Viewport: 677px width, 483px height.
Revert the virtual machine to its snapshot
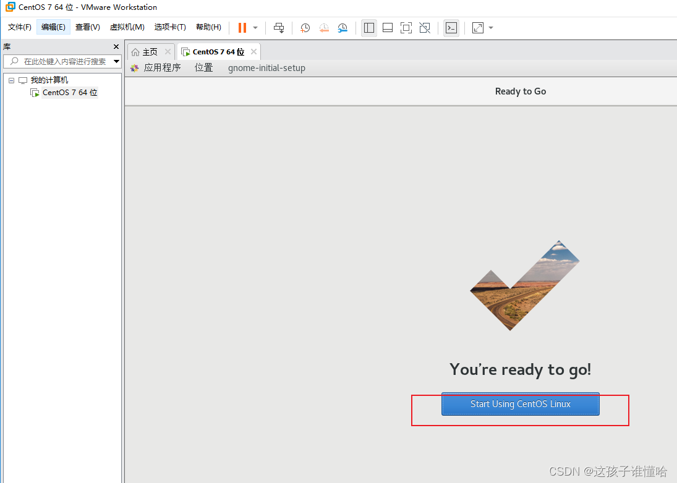click(324, 28)
